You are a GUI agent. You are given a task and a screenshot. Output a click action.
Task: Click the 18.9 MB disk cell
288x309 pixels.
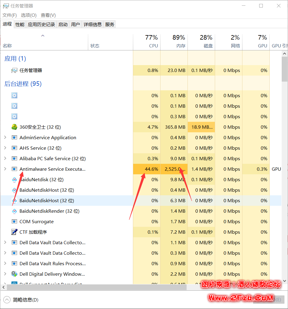[x=201, y=127]
